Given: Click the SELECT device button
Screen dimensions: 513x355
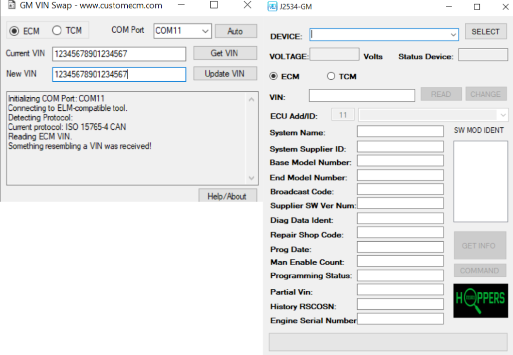Looking at the screenshot, I should pyautogui.click(x=486, y=32).
